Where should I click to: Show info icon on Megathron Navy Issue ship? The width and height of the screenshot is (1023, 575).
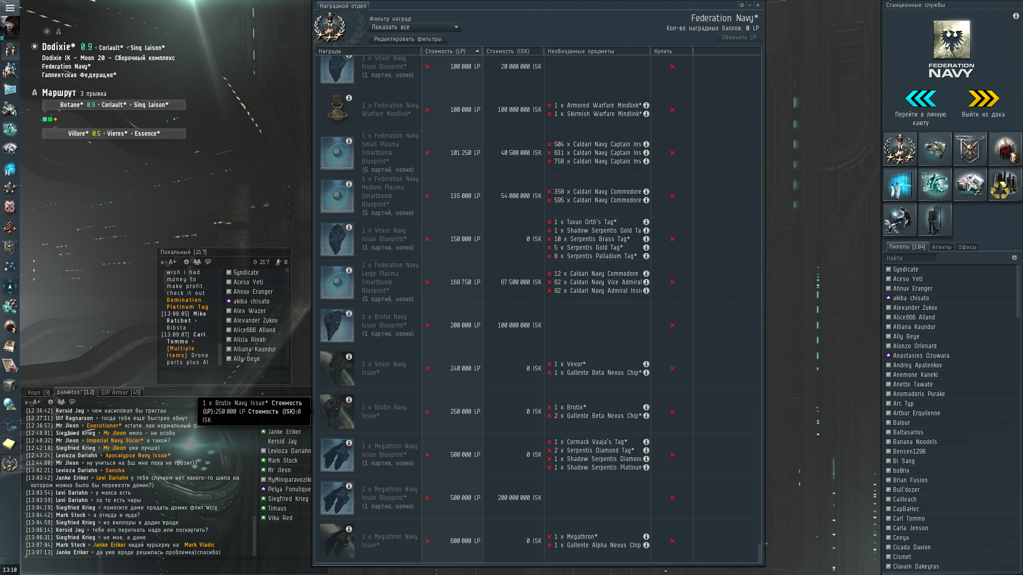pos(349,529)
